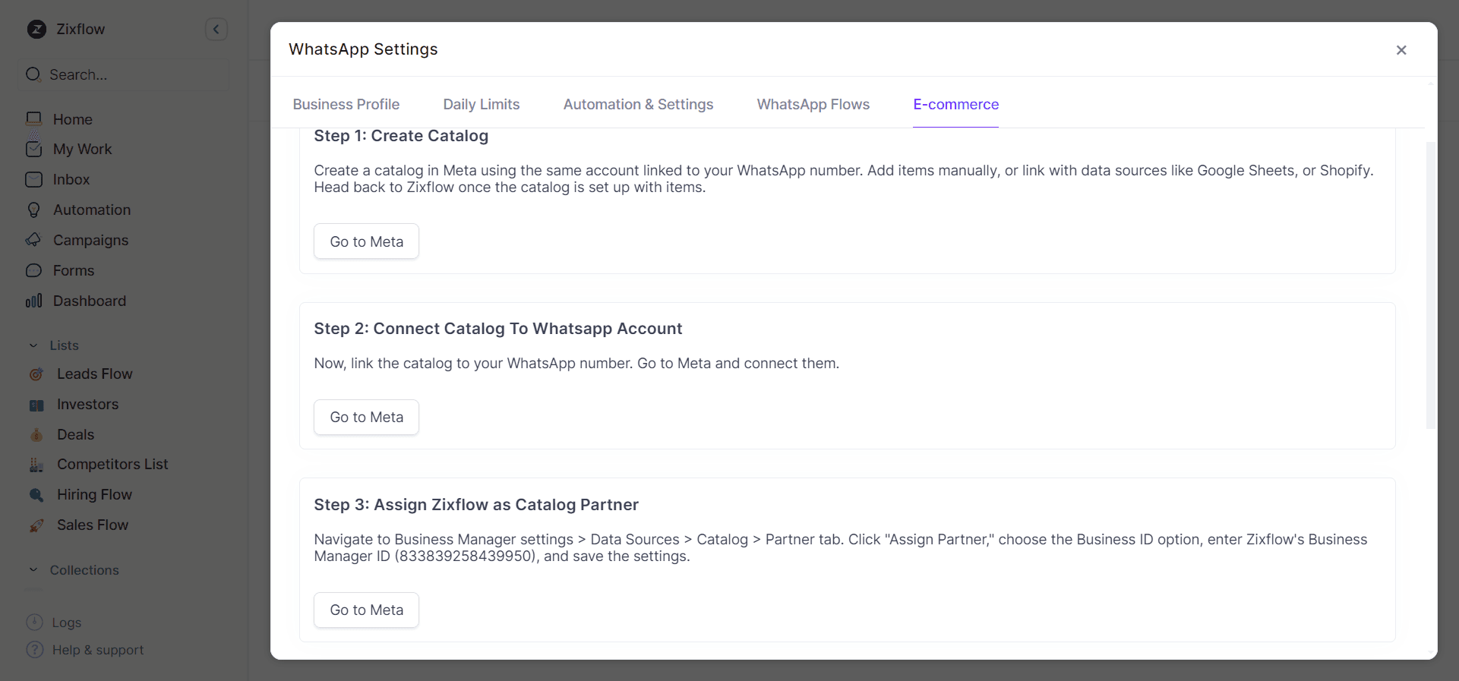The height and width of the screenshot is (681, 1459).
Task: Collapse the Lists section chevron
Action: click(x=33, y=345)
